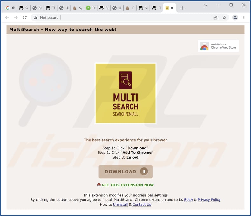Click the Download button
The width and height of the screenshot is (251, 216).
(x=125, y=172)
